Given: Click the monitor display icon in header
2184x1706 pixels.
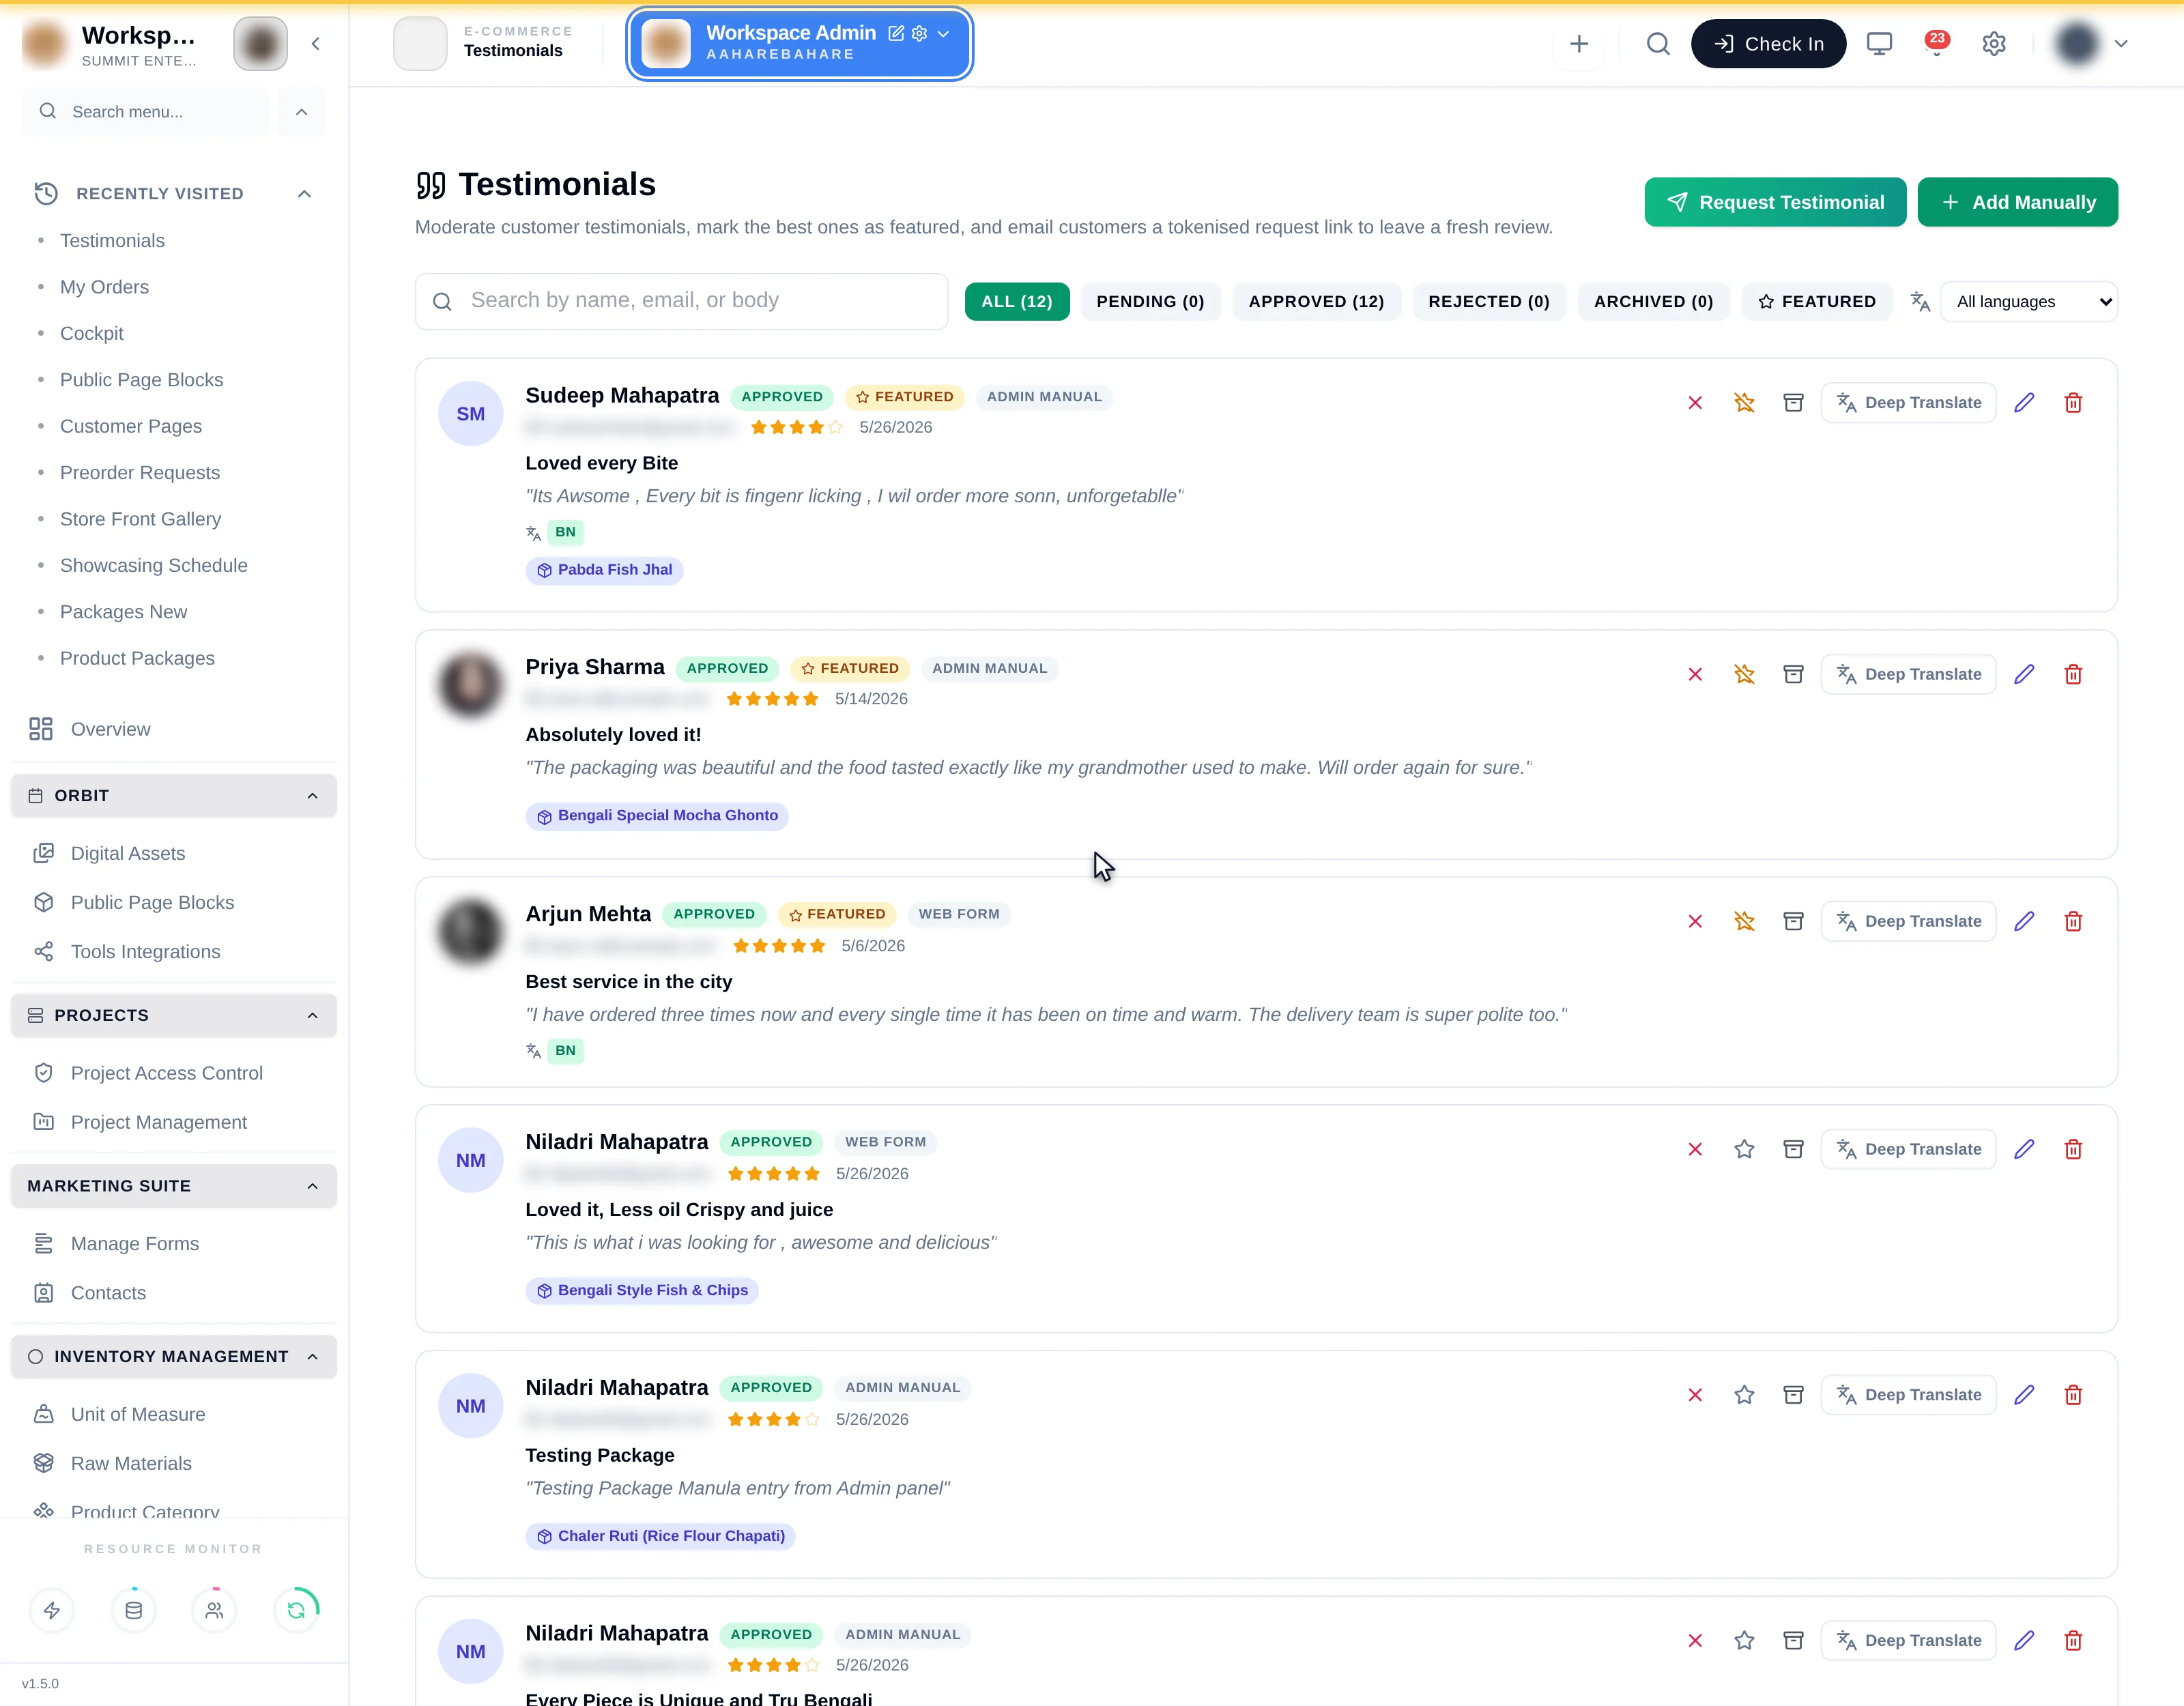Looking at the screenshot, I should tap(1879, 44).
